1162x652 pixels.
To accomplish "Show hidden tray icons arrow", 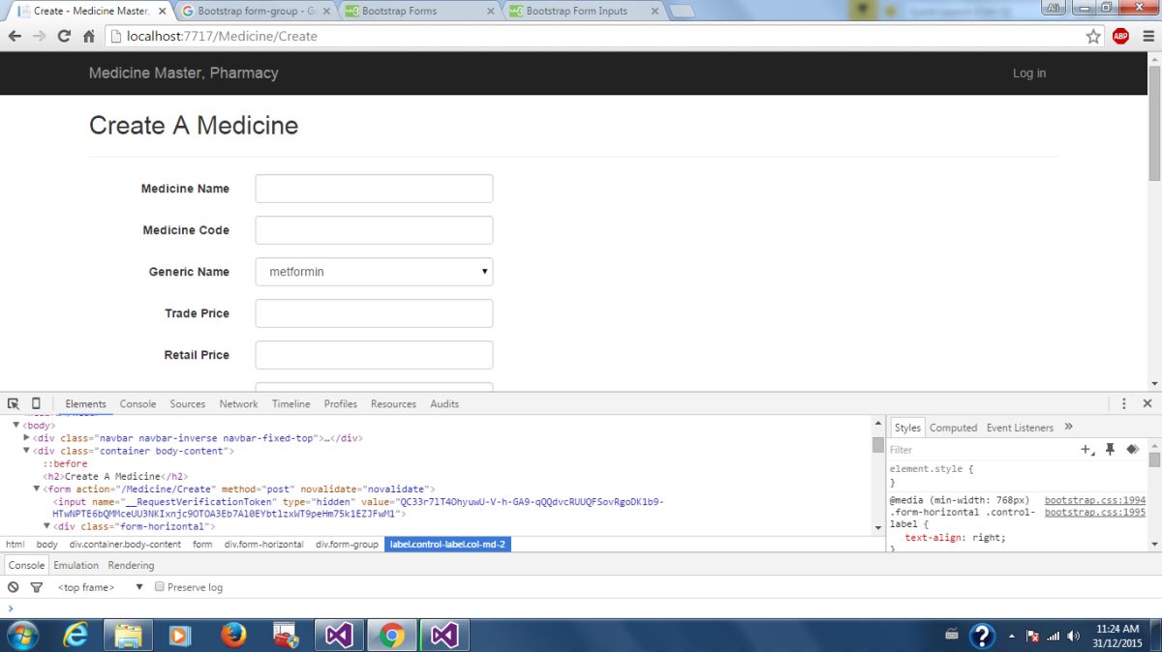I will 1012,637.
